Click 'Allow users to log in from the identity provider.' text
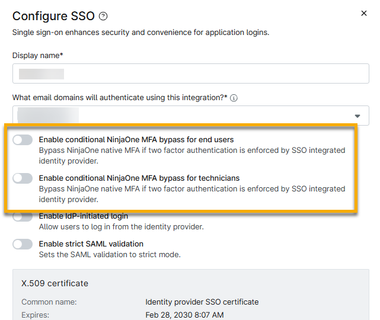The width and height of the screenshot is (380, 320). click(122, 227)
